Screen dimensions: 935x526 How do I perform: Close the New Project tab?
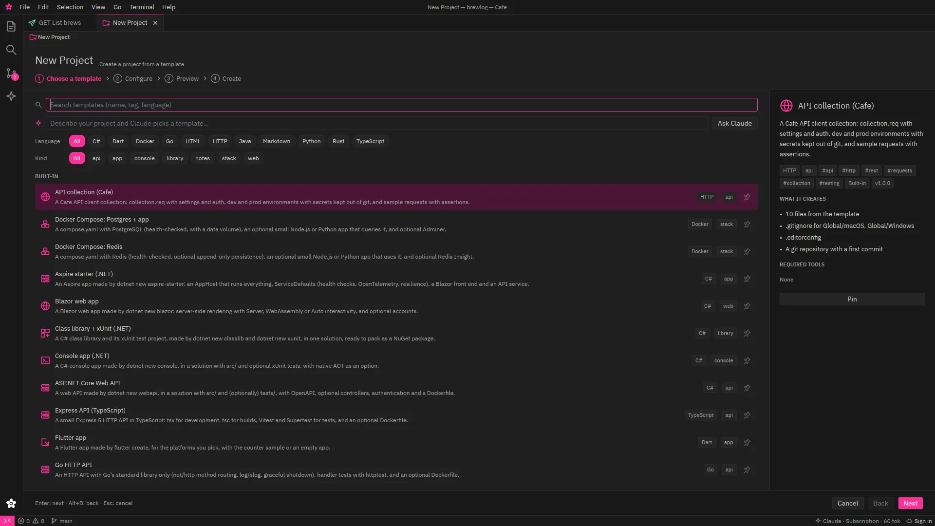point(155,23)
